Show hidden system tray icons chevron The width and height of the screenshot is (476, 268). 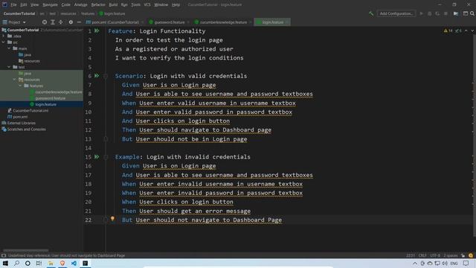tap(415, 263)
